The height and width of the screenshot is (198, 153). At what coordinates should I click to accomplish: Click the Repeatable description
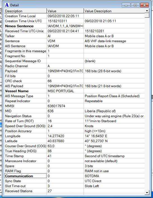94,101
